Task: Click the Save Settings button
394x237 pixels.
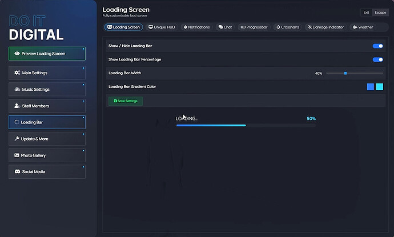Action: coord(126,101)
